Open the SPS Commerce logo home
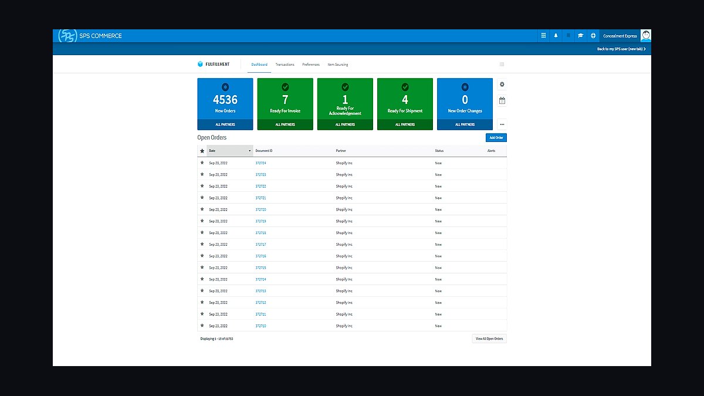This screenshot has width=704, height=396. click(x=90, y=36)
